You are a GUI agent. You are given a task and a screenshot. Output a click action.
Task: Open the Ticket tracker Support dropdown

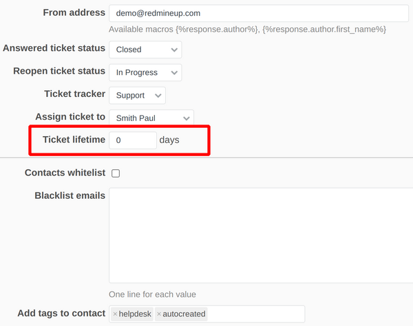coord(137,95)
